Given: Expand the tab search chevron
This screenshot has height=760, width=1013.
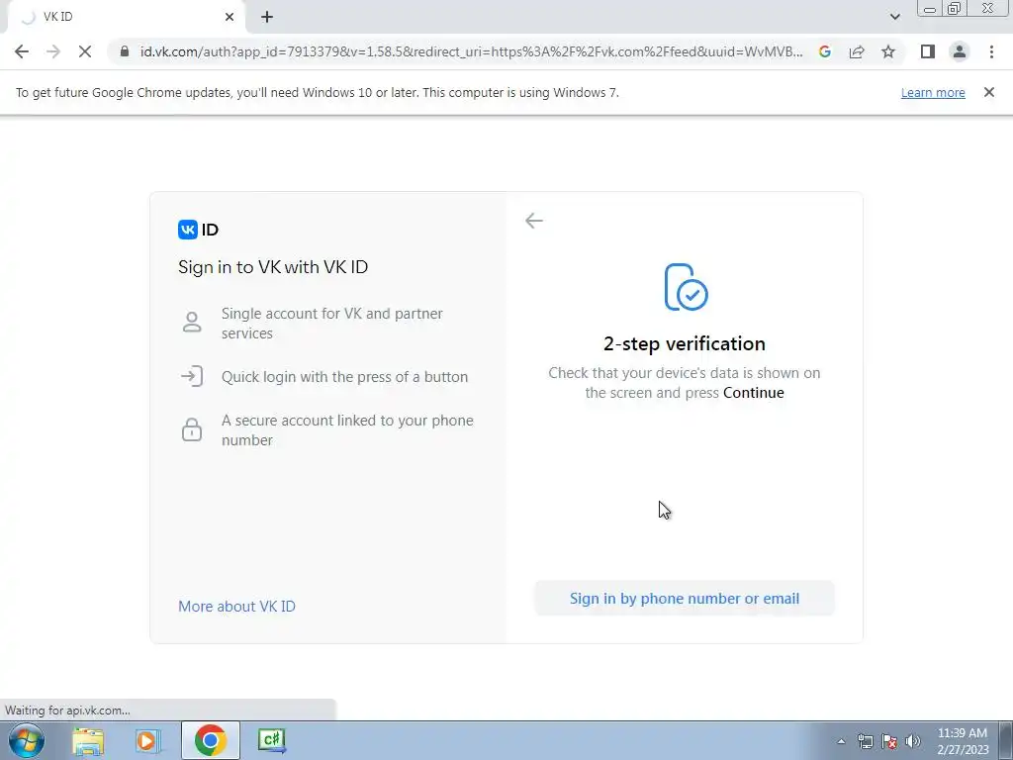Looking at the screenshot, I should click(x=894, y=17).
